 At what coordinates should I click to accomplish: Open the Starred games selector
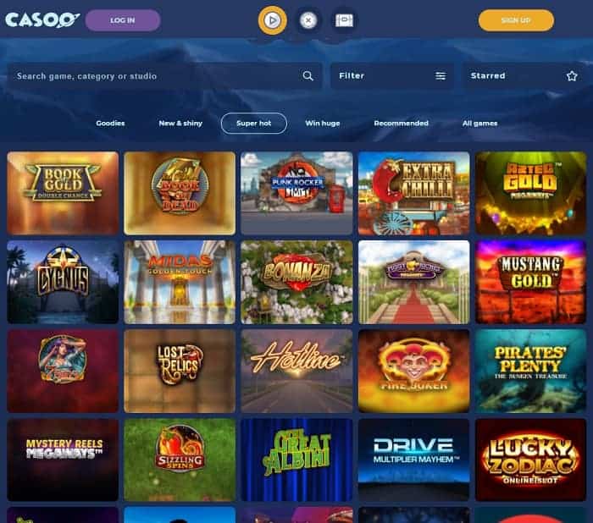point(524,76)
